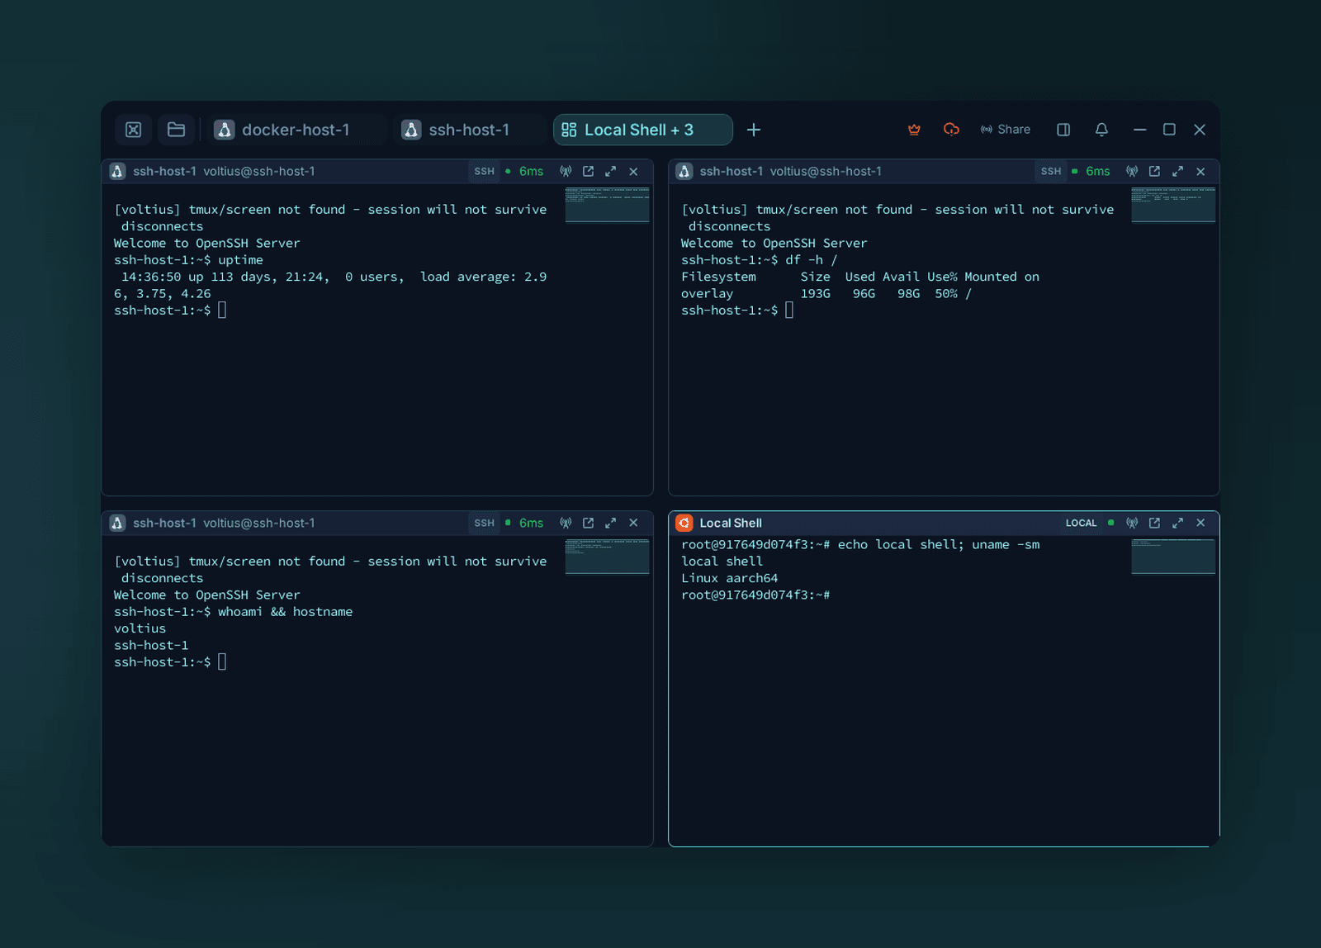
Task: Click the "Local Shell" pane title text
Action: tap(731, 523)
